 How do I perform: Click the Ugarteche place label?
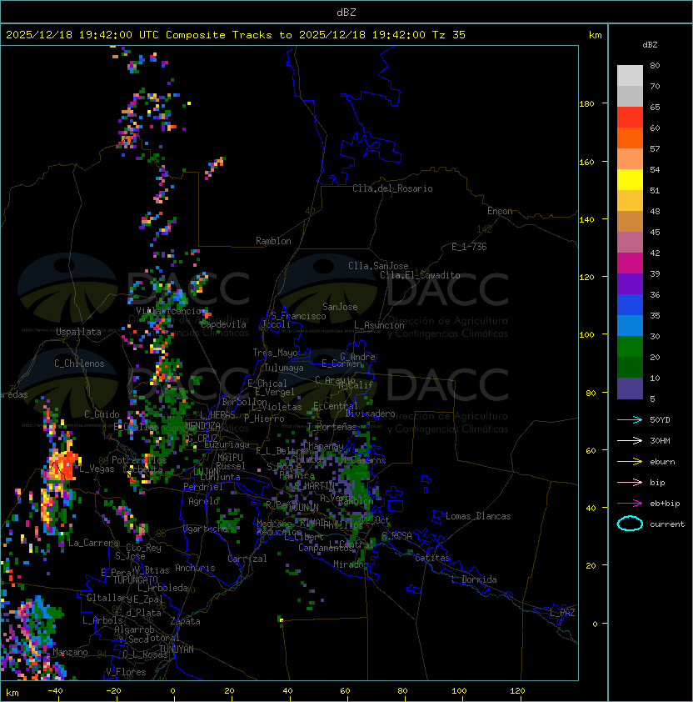tap(206, 529)
